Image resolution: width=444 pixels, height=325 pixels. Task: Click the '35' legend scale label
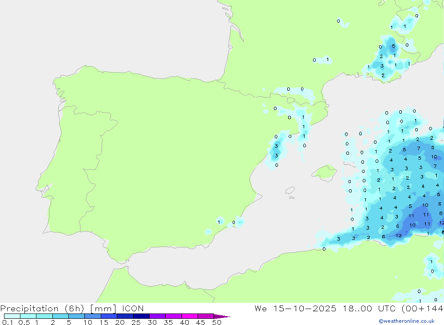click(168, 322)
